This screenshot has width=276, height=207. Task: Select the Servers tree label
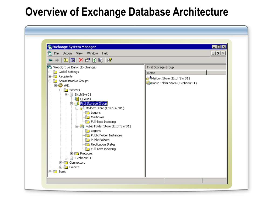click(x=75, y=90)
